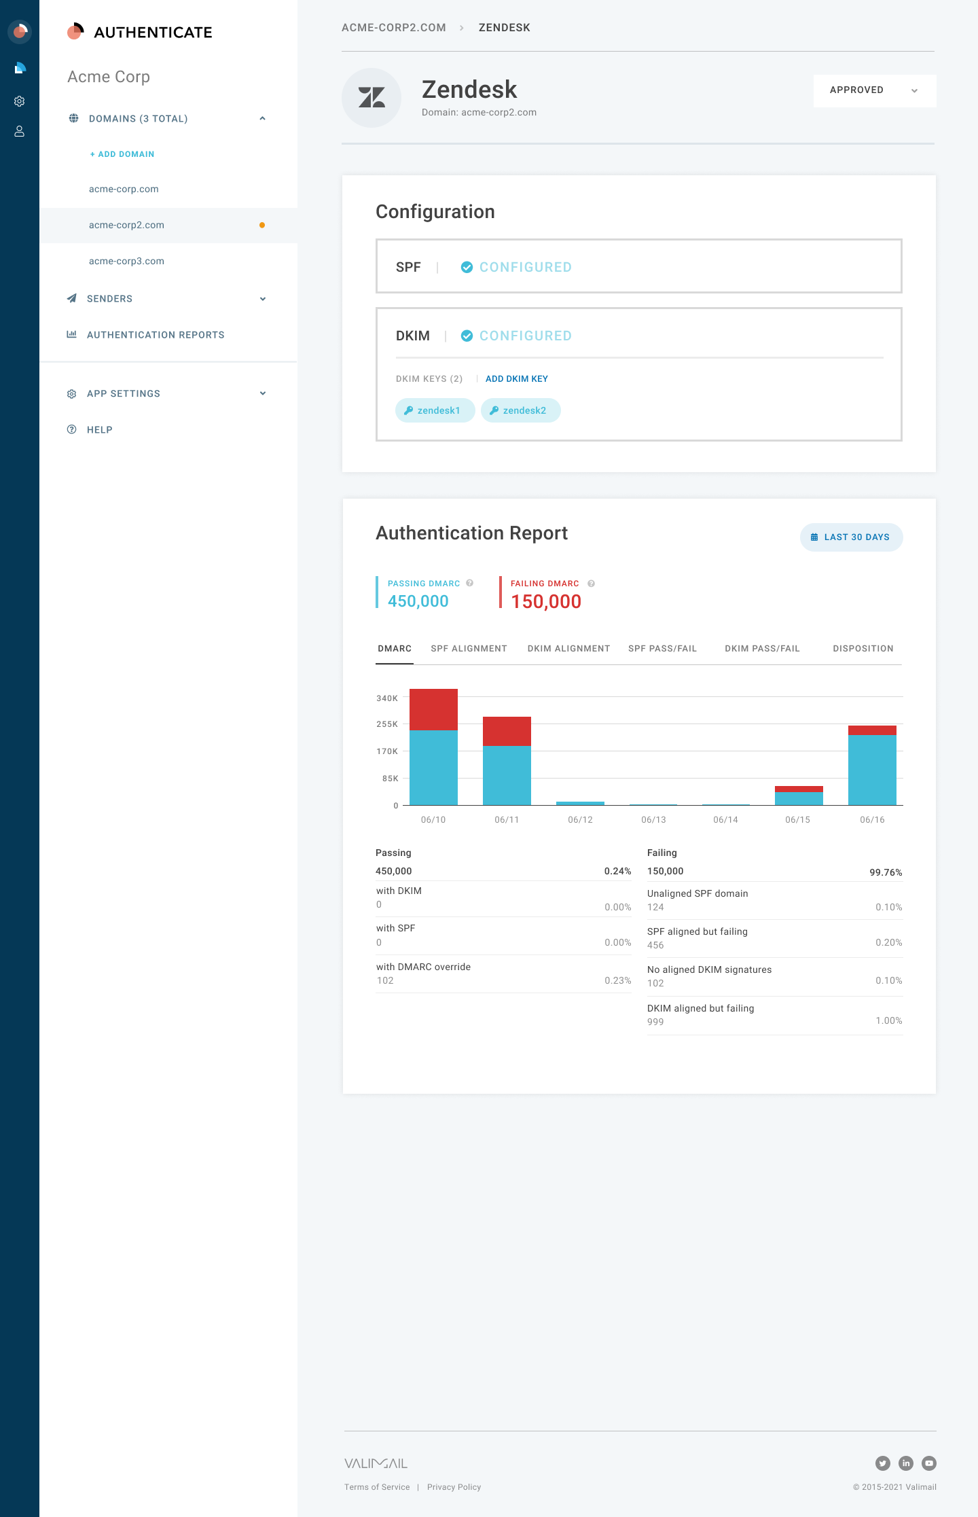Click the calendar icon in Last 30 Days
Viewport: 978px width, 1517px height.
tap(814, 537)
